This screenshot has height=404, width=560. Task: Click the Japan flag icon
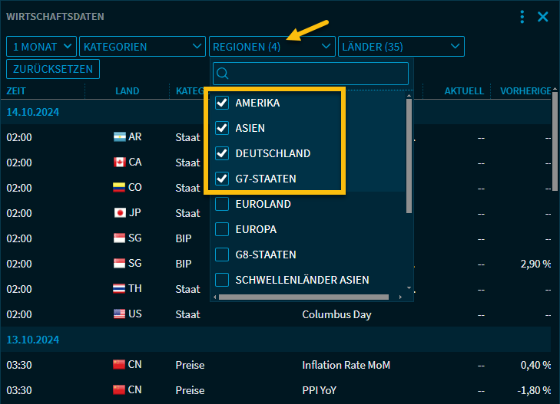[119, 213]
